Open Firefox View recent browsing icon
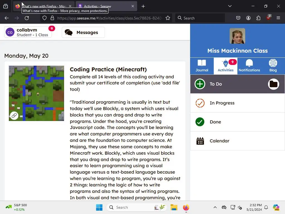285x214 pixels. [x=6, y=6]
